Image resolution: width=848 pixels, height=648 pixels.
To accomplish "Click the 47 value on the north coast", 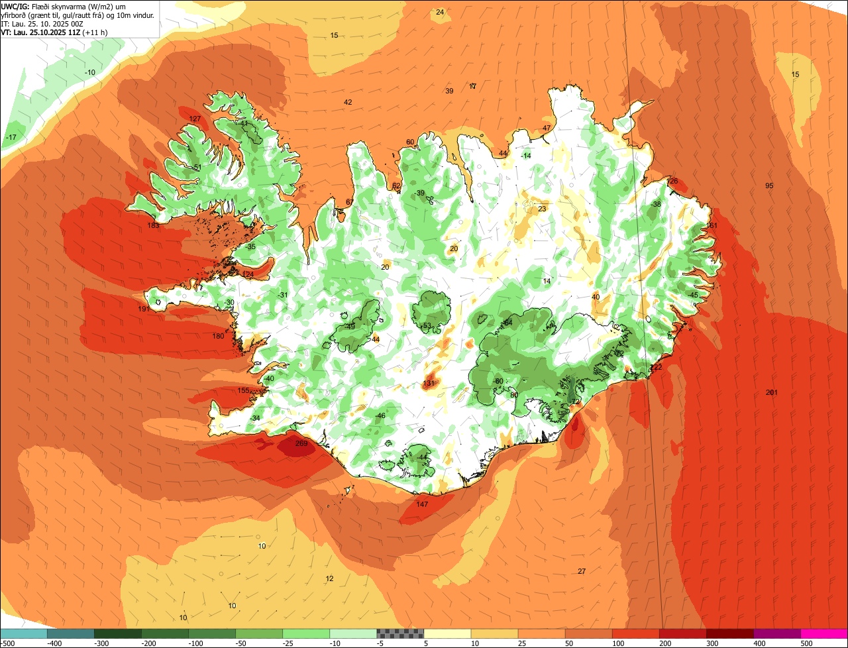I will [x=547, y=128].
